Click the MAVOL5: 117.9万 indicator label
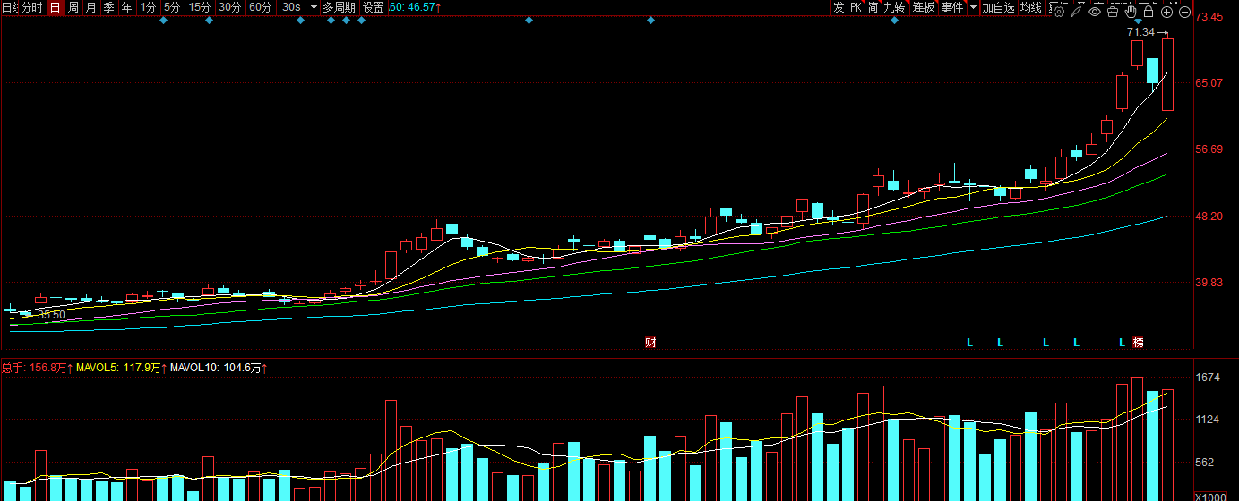This screenshot has width=1239, height=501. (x=122, y=368)
